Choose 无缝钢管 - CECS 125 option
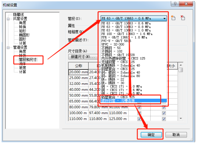 click(x=134, y=62)
